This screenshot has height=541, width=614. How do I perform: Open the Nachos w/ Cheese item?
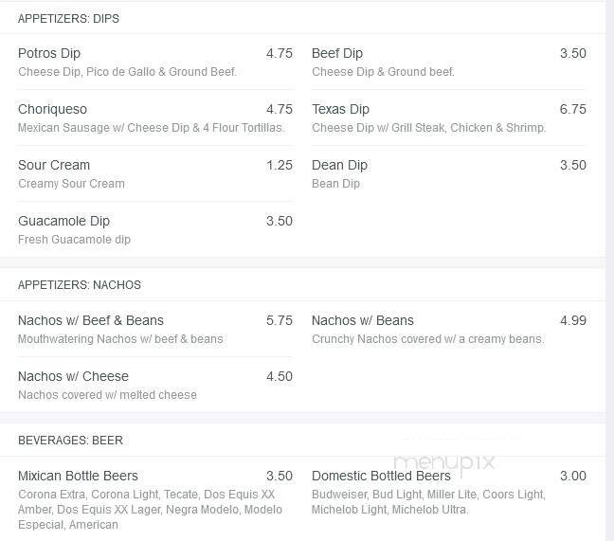[x=73, y=376]
